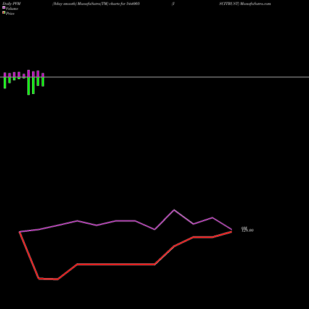Click the Price legend color swatch
The width and height of the screenshot is (309, 309).
4,13
